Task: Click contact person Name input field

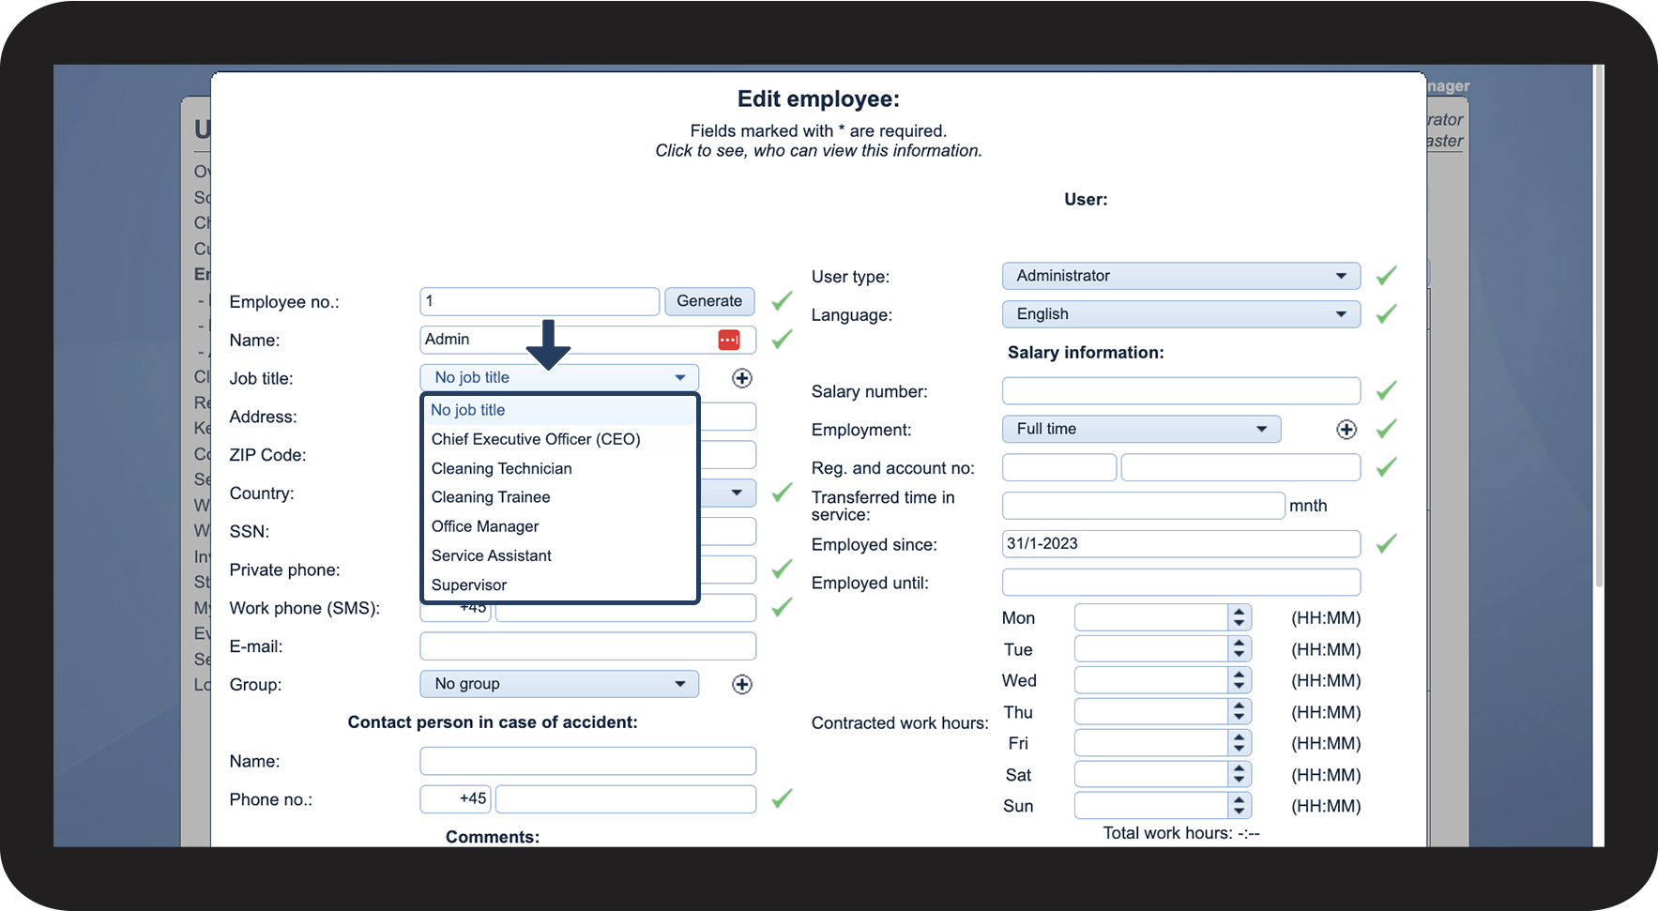Action: 588,761
